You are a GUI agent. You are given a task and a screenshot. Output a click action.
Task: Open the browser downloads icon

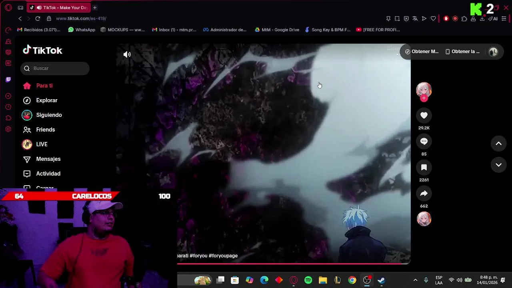click(x=482, y=18)
